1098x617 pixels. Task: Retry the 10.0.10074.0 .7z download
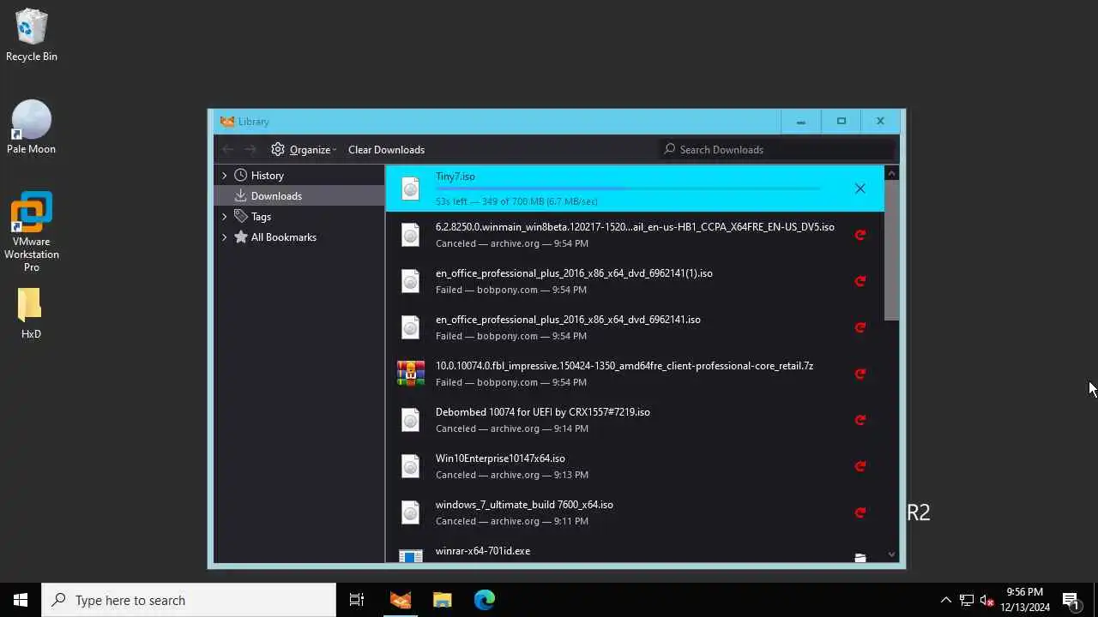click(x=860, y=374)
